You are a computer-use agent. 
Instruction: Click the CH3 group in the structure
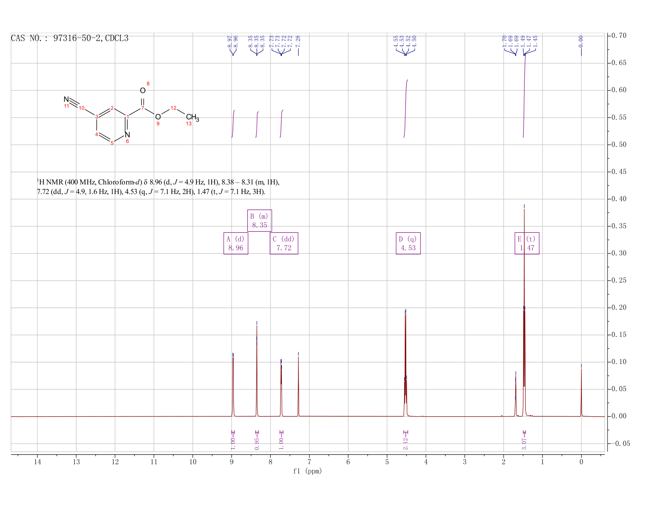coord(192,117)
